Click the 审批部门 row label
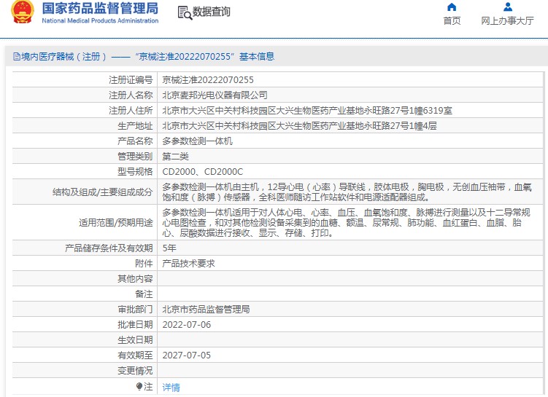Image resolution: width=548 pixels, height=397 pixels. [x=135, y=310]
